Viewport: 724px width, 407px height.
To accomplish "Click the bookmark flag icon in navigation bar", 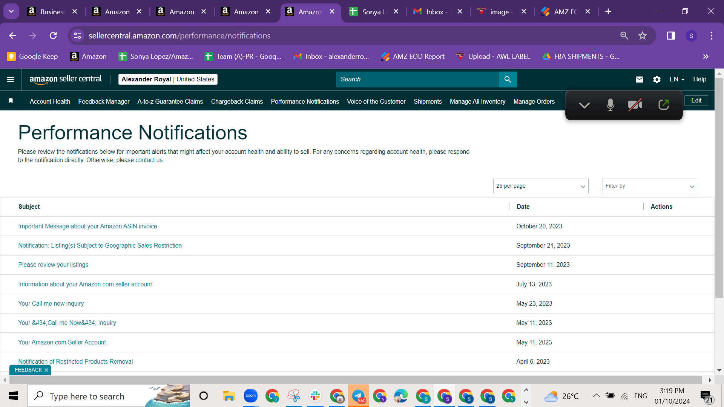I will [11, 101].
